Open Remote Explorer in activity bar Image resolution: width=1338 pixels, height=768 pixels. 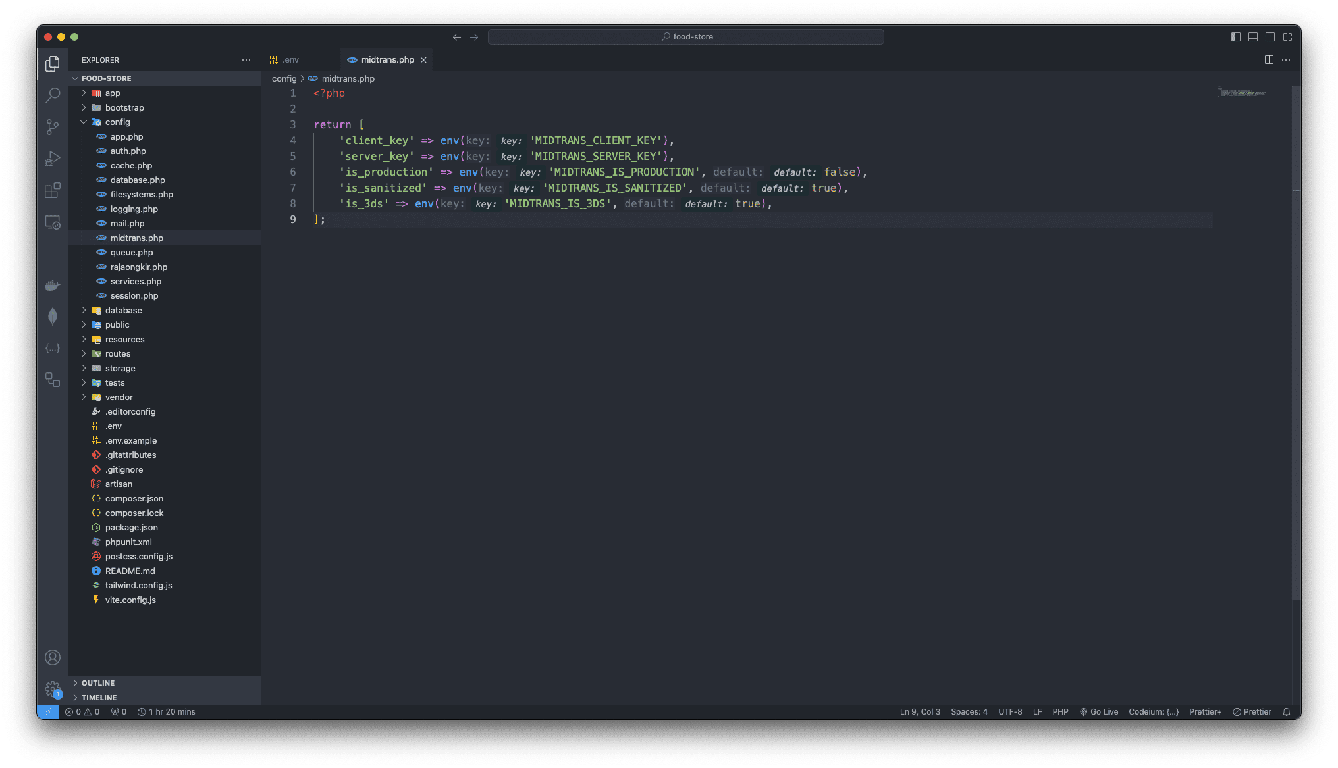(x=53, y=222)
